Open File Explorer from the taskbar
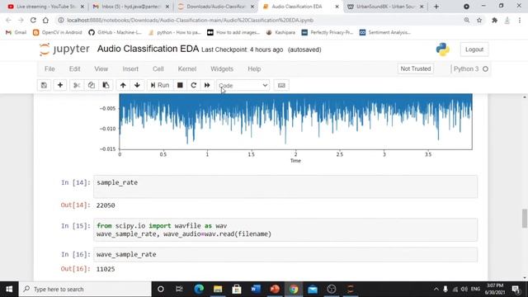The width and height of the screenshot is (528, 297). point(218,290)
